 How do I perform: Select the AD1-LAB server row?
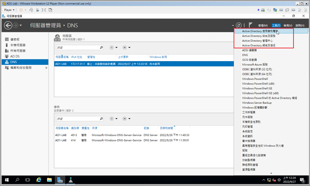pyautogui.click(x=144, y=64)
